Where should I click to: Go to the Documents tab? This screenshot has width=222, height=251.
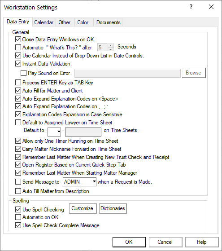[x=109, y=22]
